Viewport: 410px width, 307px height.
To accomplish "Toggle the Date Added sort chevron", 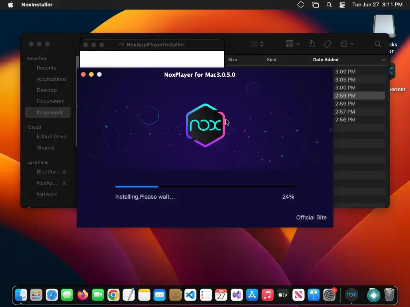I will pyautogui.click(x=384, y=60).
